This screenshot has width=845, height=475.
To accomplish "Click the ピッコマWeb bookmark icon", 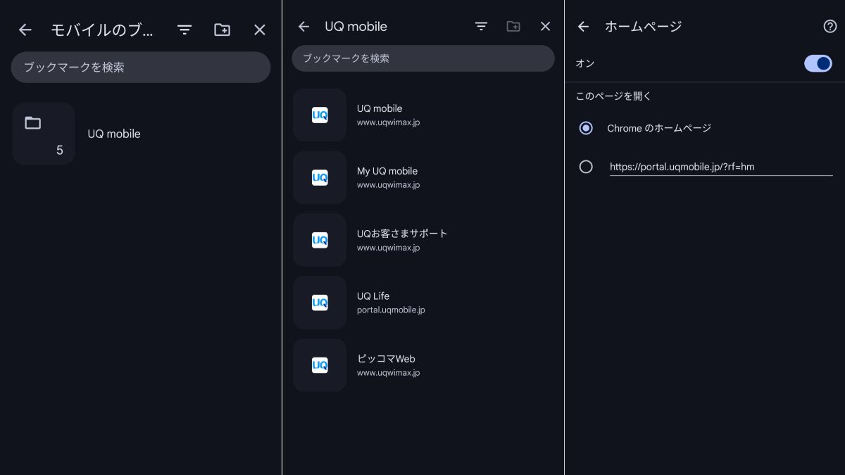I will (320, 365).
